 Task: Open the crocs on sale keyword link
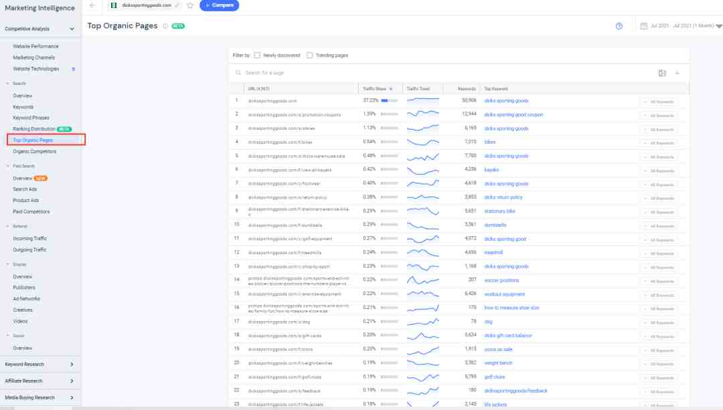pyautogui.click(x=499, y=350)
